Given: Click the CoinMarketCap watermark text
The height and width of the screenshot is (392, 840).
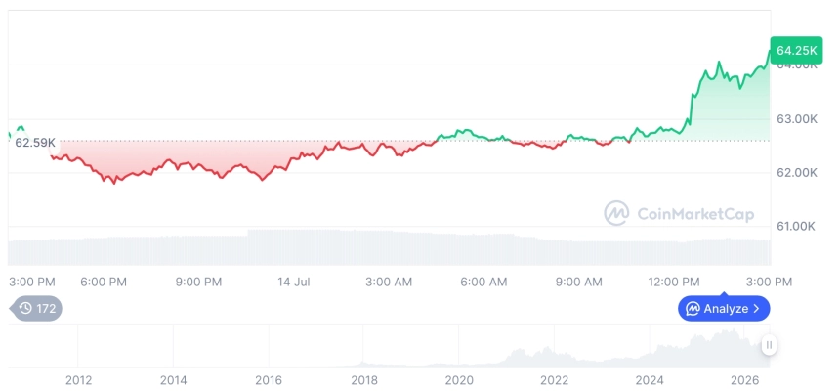Looking at the screenshot, I should click(695, 214).
